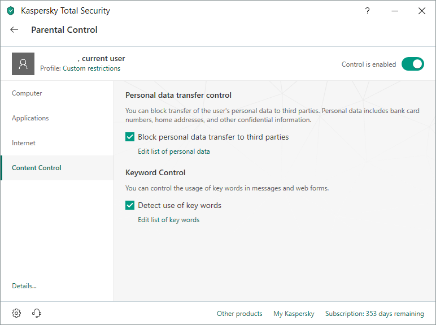The height and width of the screenshot is (325, 436).
Task: Click the help question mark icon
Action: pyautogui.click(x=368, y=11)
